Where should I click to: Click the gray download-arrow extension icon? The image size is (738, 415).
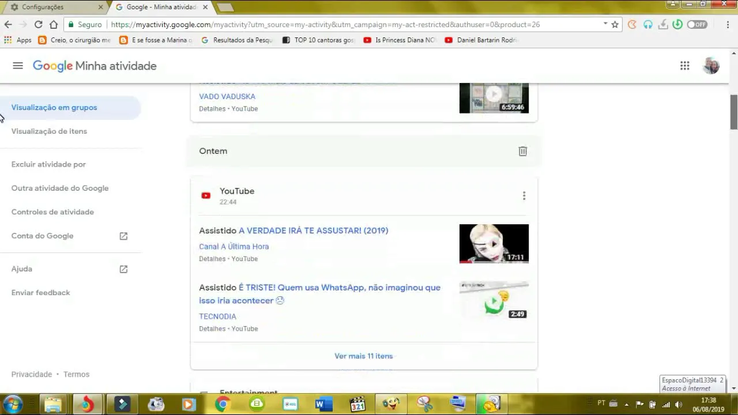tap(663, 24)
